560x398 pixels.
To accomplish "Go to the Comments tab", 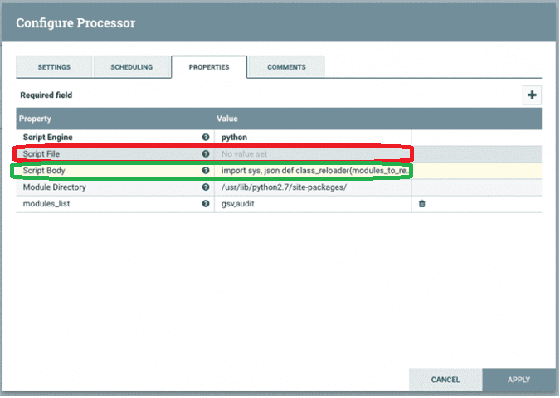I will click(x=286, y=67).
